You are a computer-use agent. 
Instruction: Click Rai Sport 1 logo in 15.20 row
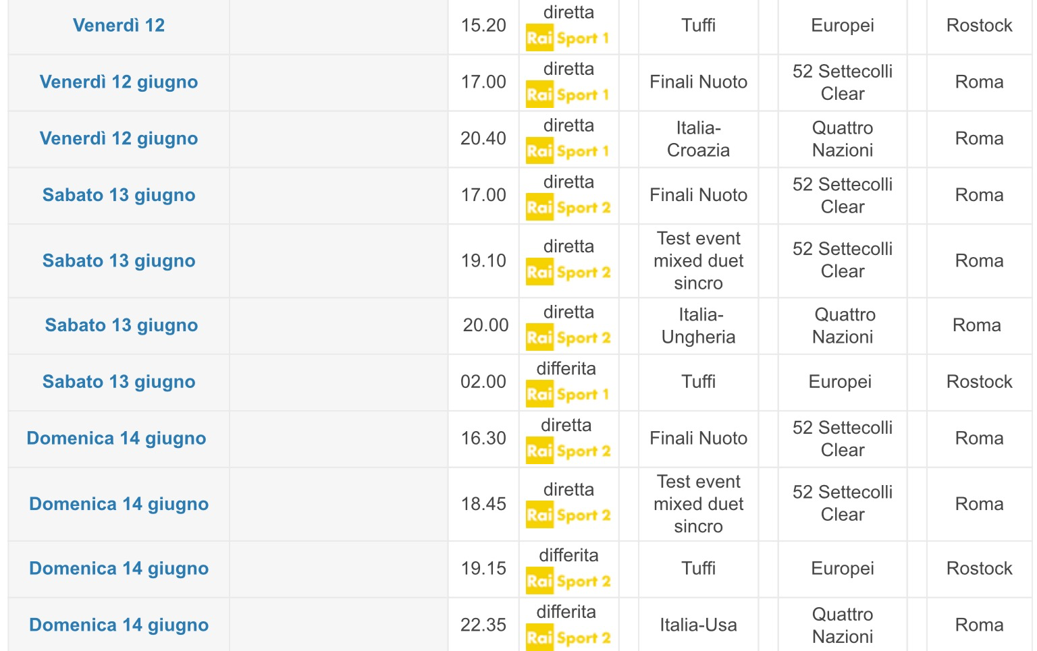point(568,38)
